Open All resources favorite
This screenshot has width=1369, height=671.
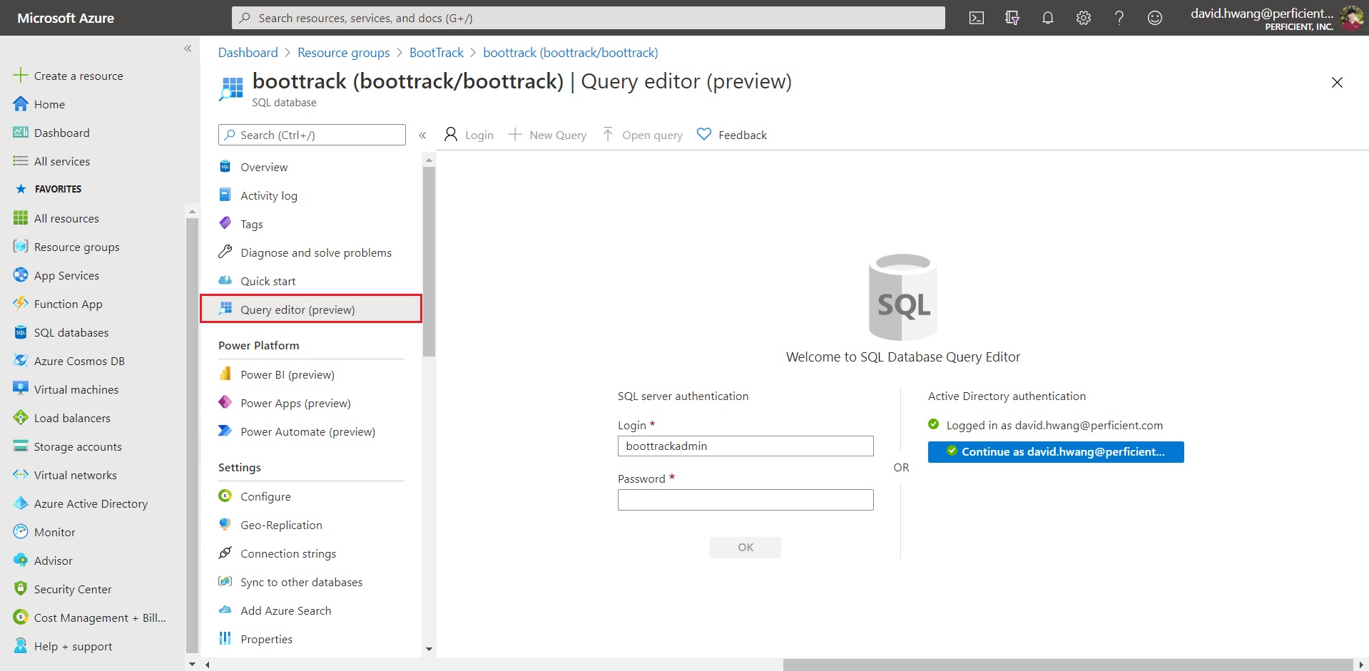(x=66, y=218)
